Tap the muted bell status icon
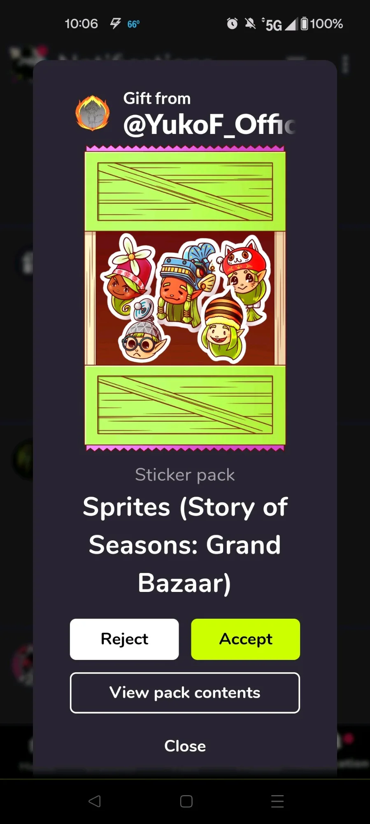370x824 pixels. point(250,23)
